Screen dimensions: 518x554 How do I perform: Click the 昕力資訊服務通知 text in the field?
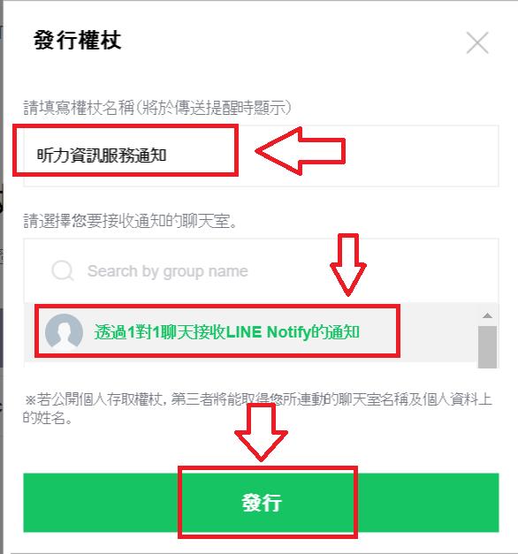coord(102,156)
